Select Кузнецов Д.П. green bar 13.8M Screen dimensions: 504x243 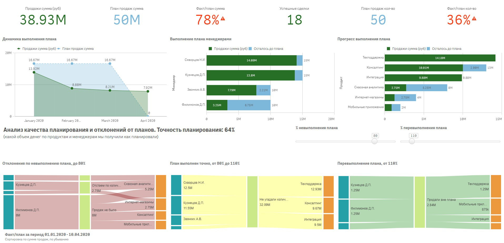coord(251,75)
